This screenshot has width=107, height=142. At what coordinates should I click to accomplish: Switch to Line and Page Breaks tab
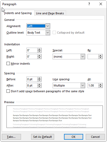pyautogui.click(x=50, y=13)
